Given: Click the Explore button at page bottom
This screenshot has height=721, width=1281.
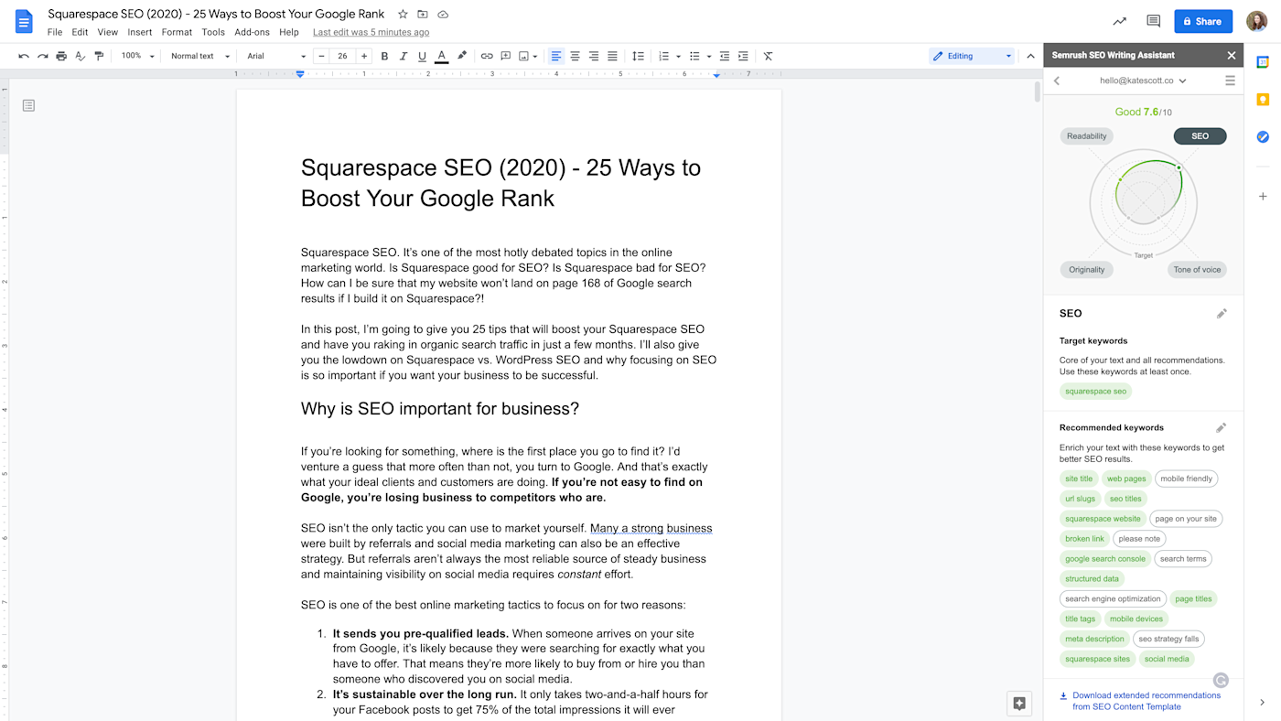Looking at the screenshot, I should [x=1019, y=704].
